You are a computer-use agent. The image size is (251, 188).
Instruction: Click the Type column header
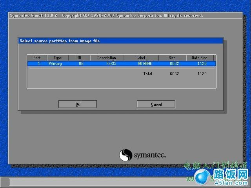58,58
